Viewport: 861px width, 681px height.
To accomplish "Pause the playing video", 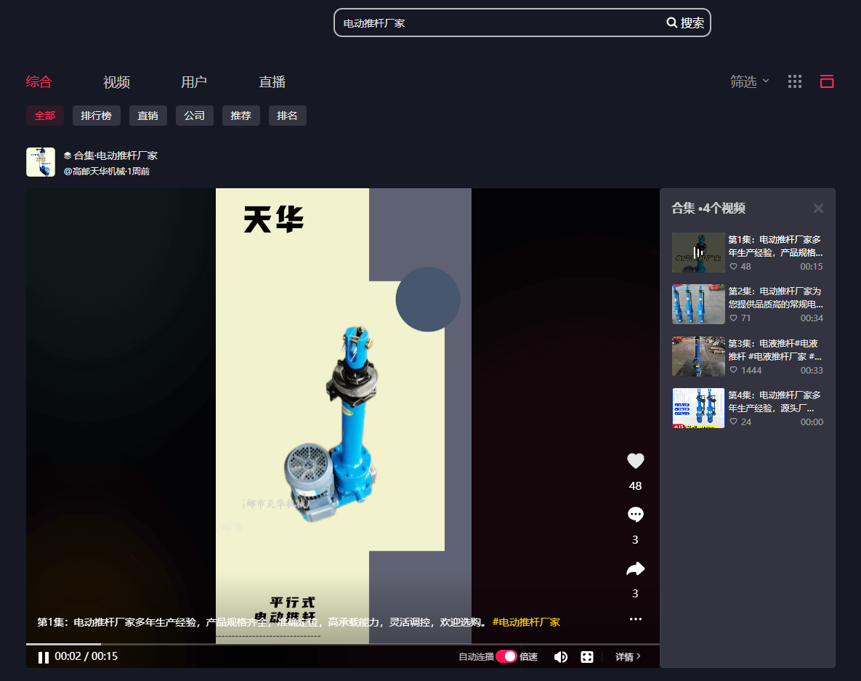I will [44, 657].
